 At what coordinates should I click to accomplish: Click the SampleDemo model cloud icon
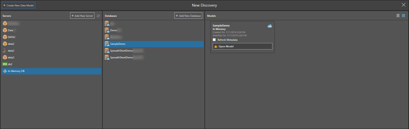[270, 26]
